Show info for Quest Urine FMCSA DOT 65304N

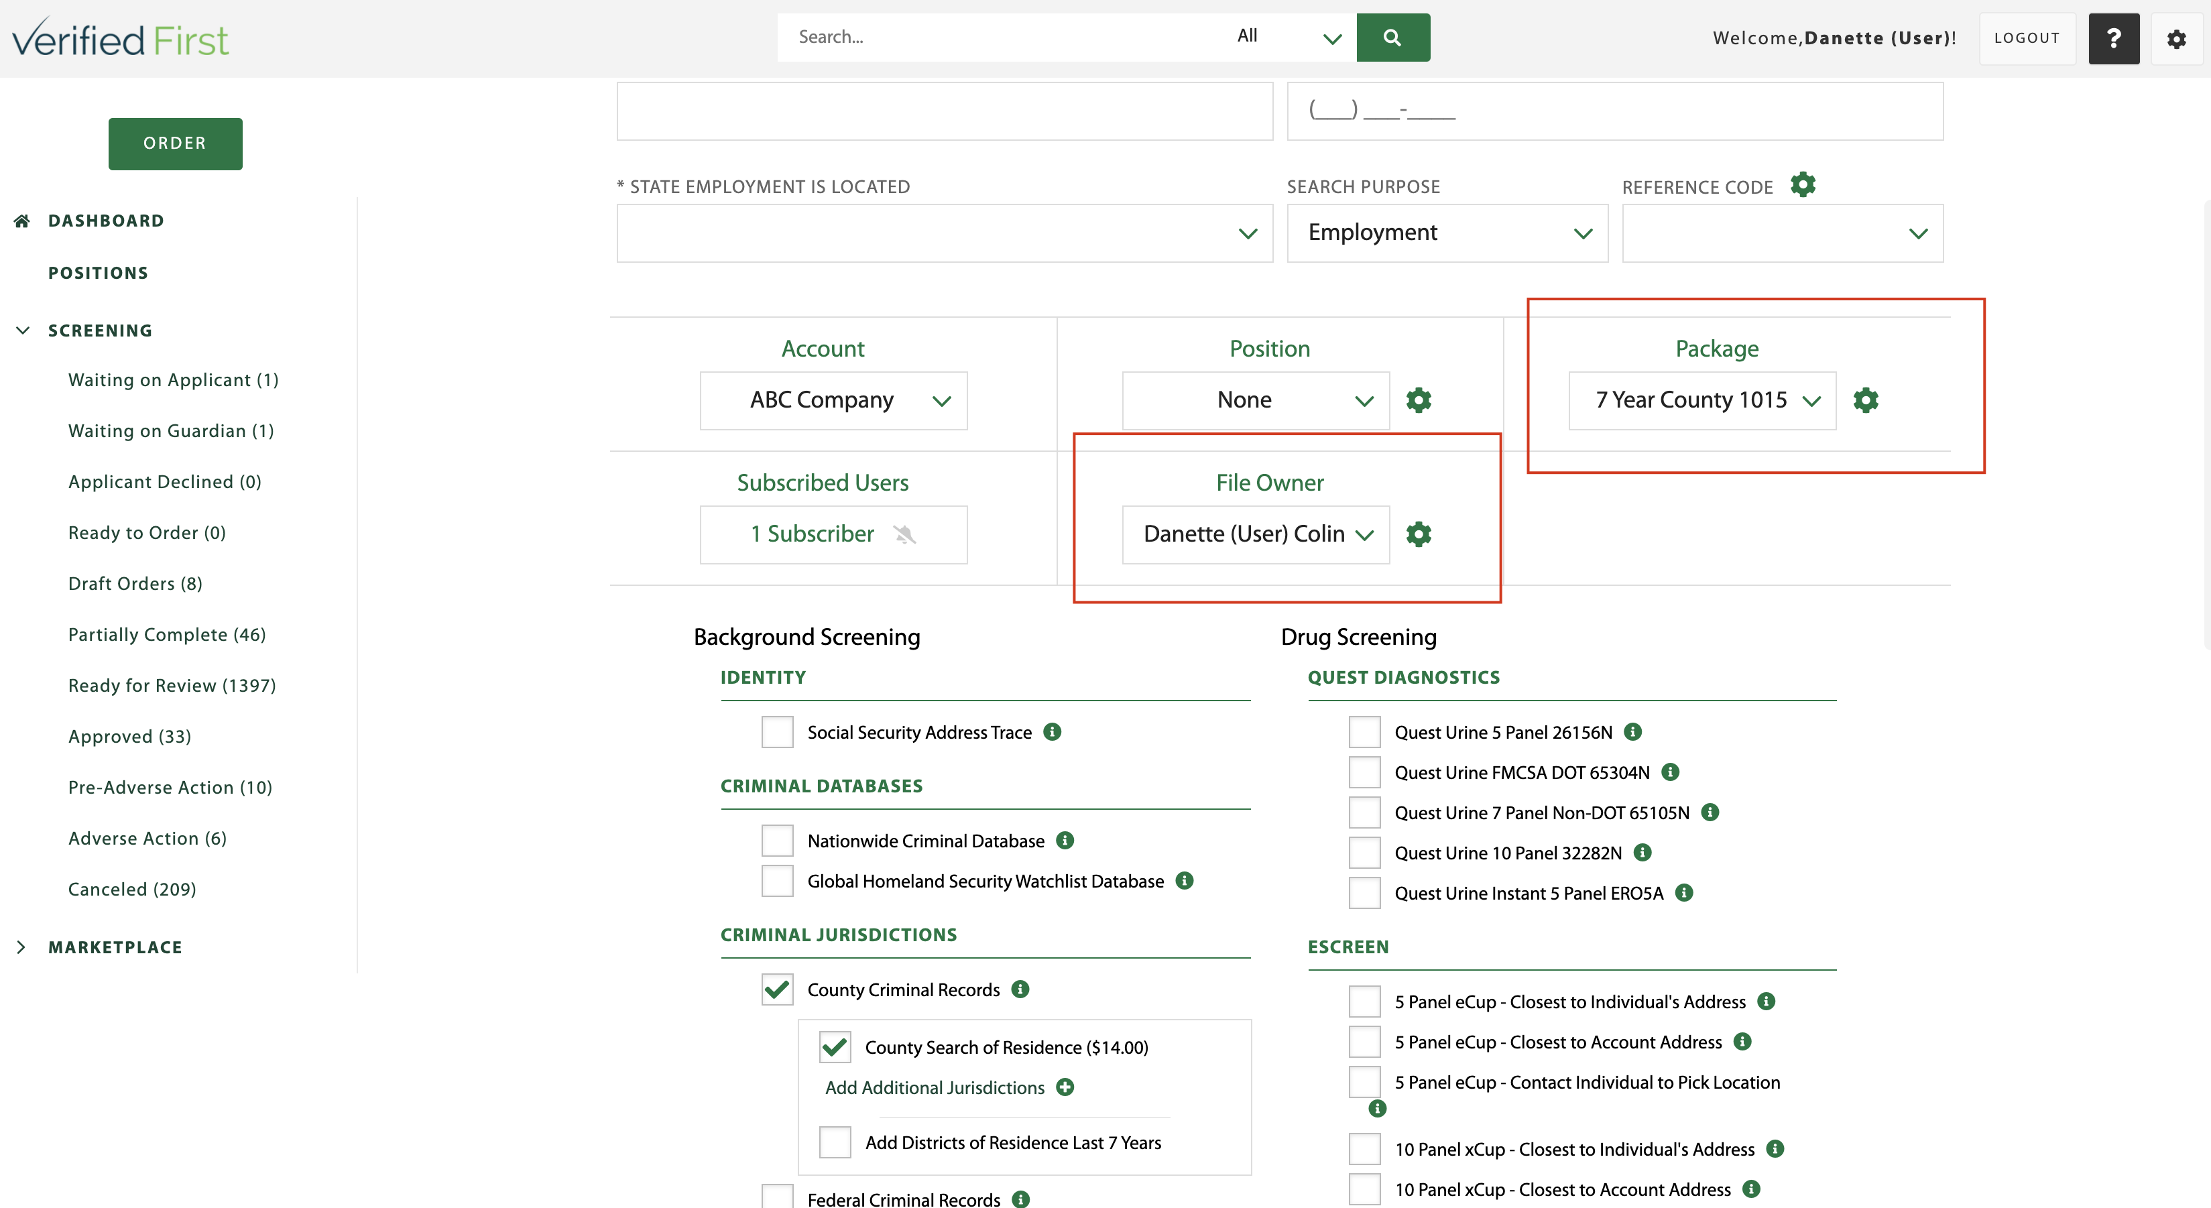(1670, 772)
